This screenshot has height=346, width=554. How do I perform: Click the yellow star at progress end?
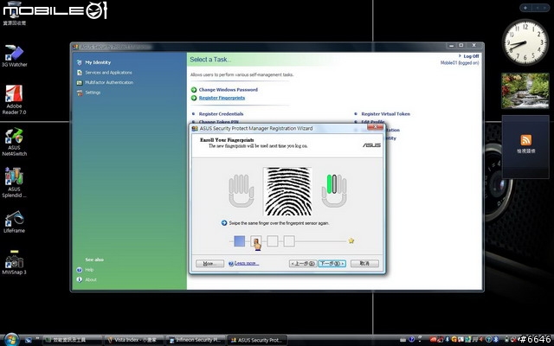(351, 240)
